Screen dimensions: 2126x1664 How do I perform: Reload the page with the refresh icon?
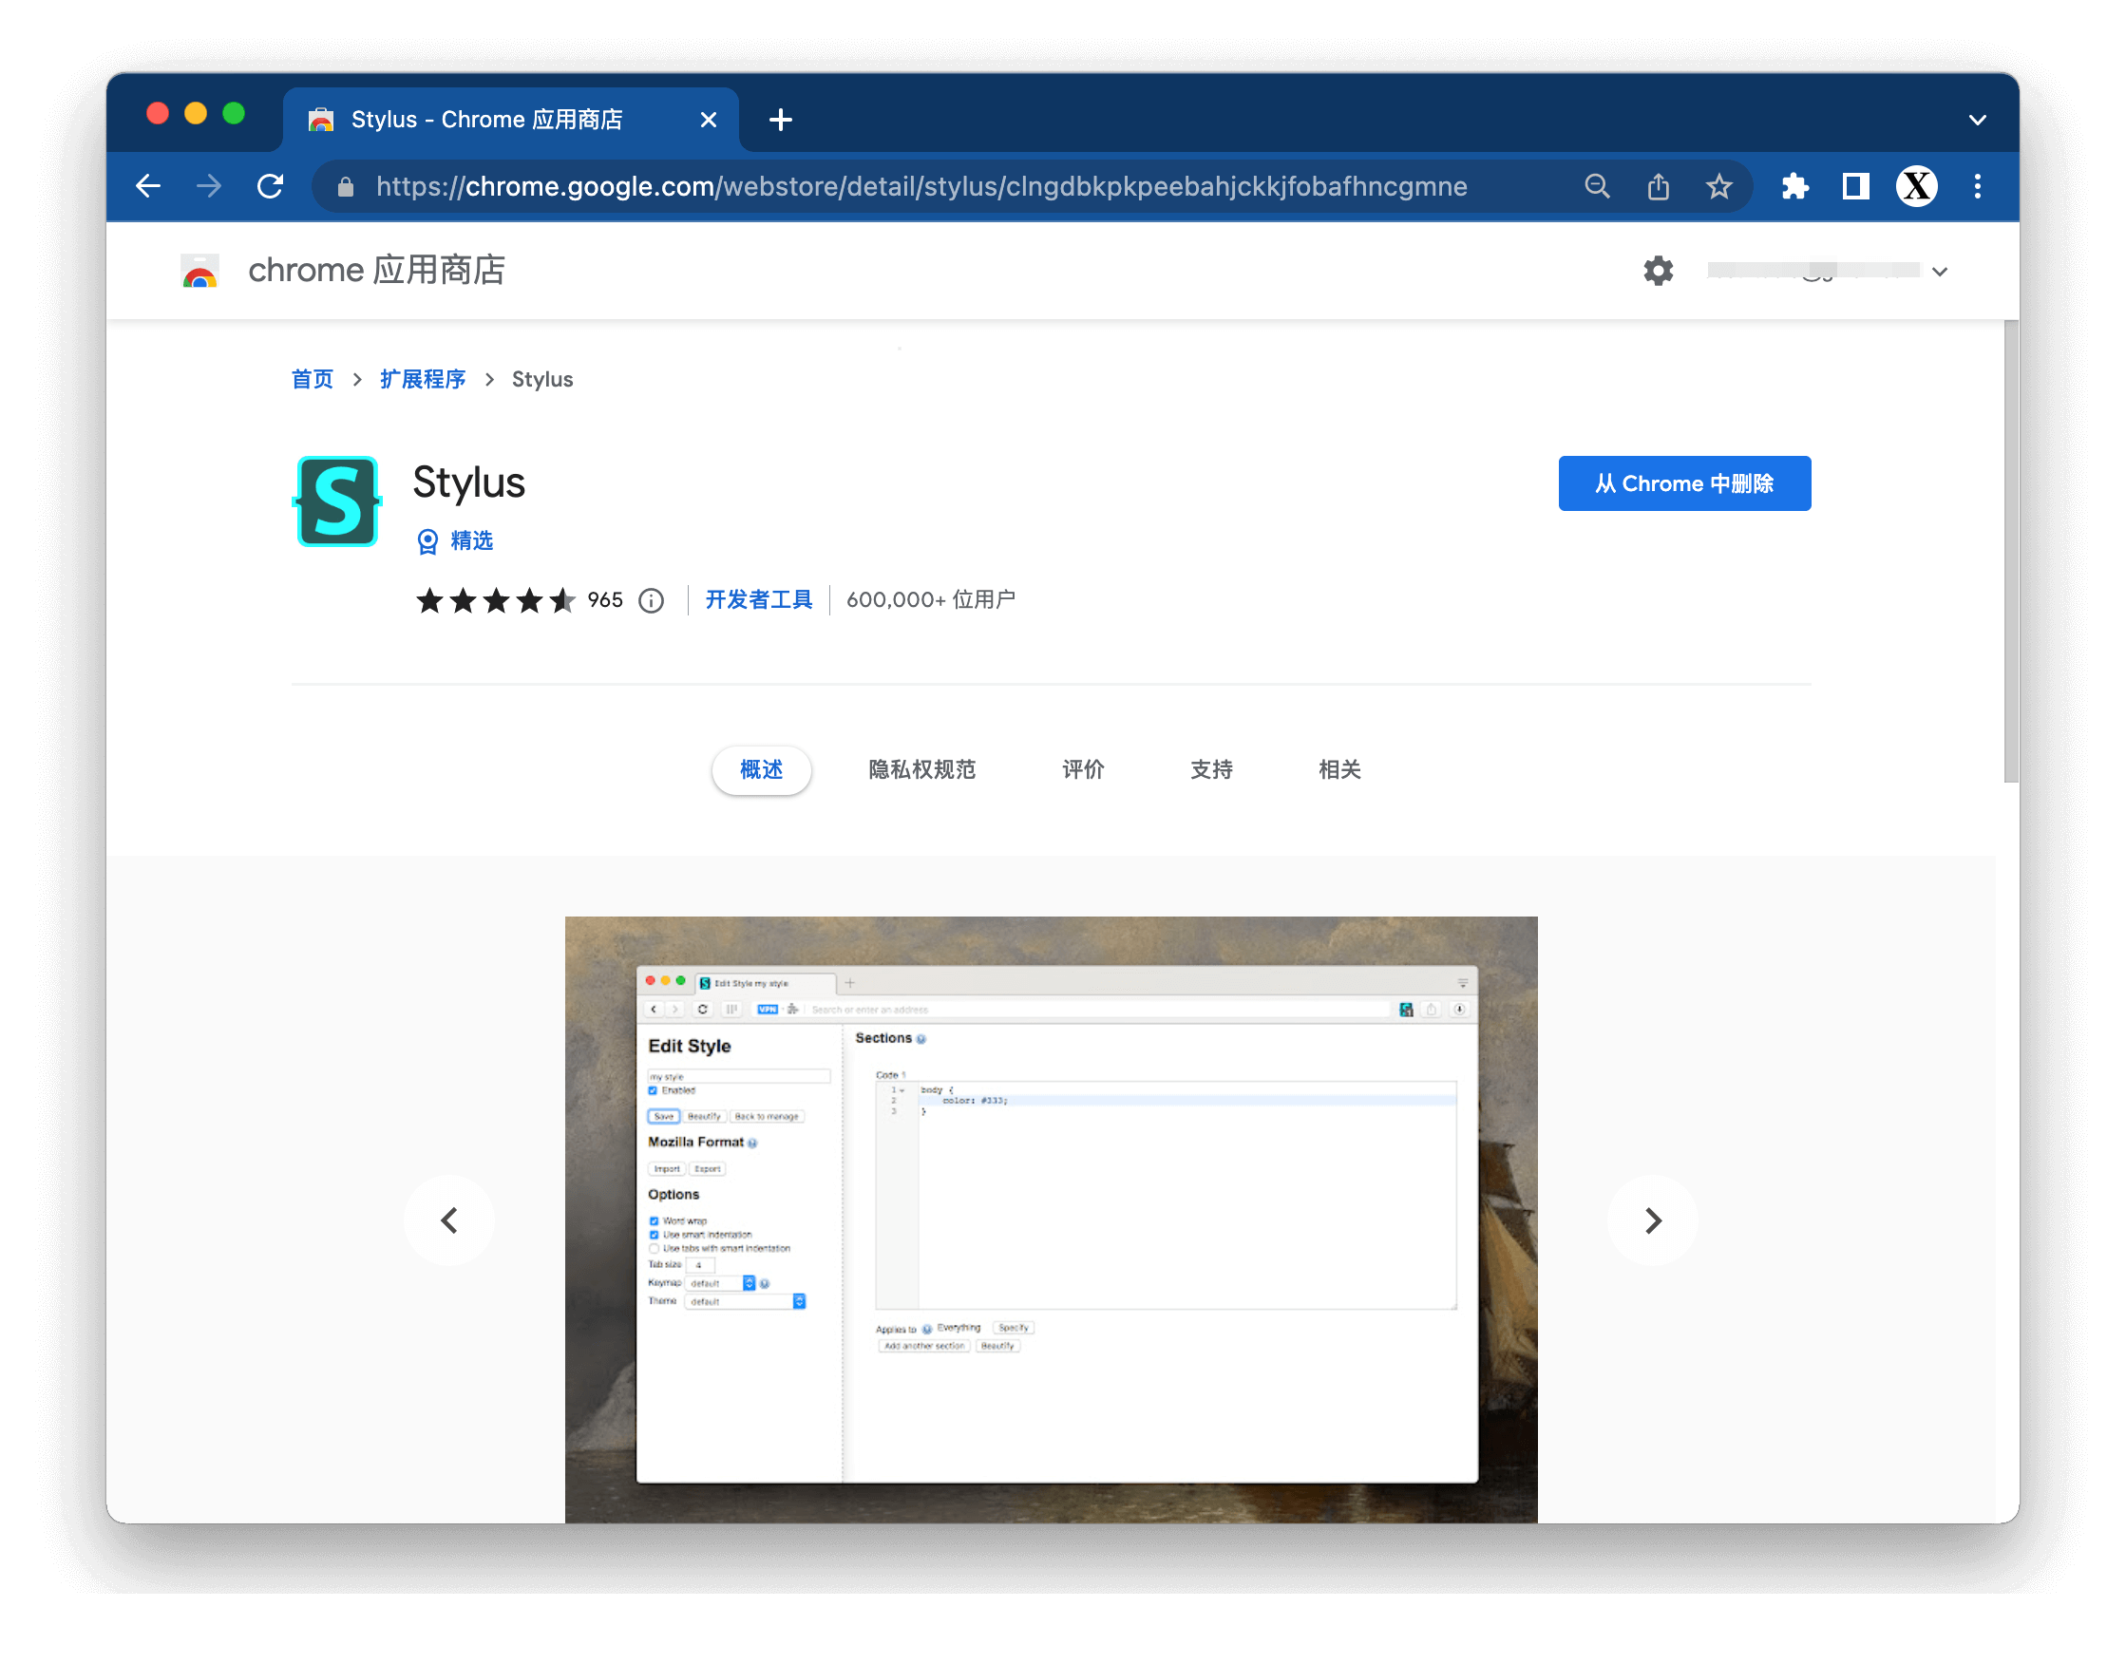(x=270, y=186)
